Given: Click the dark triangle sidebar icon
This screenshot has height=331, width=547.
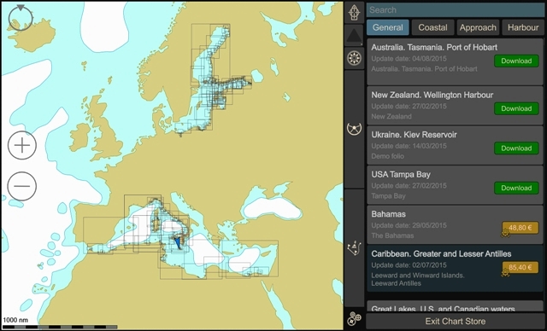Looking at the screenshot, I should pos(355,36).
